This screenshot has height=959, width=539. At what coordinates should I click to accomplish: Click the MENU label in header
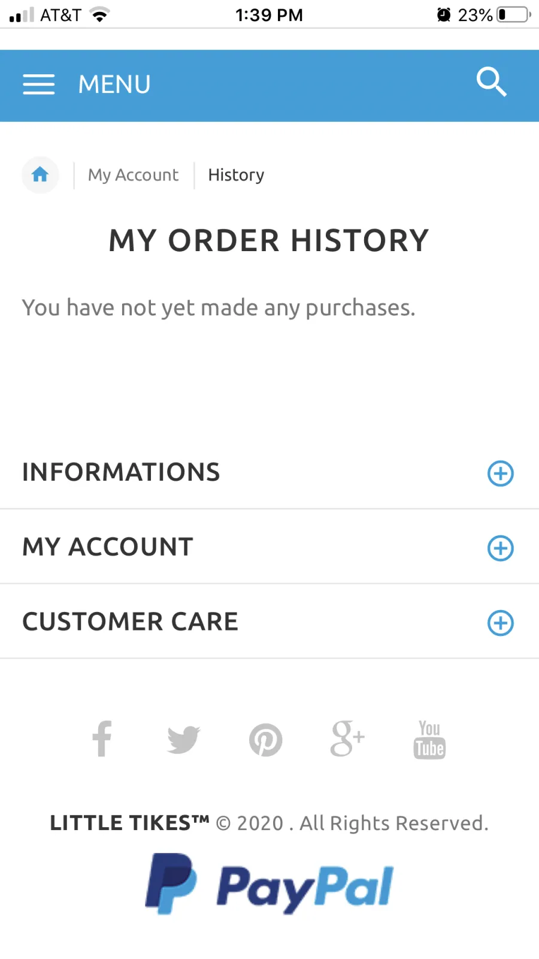tap(114, 85)
